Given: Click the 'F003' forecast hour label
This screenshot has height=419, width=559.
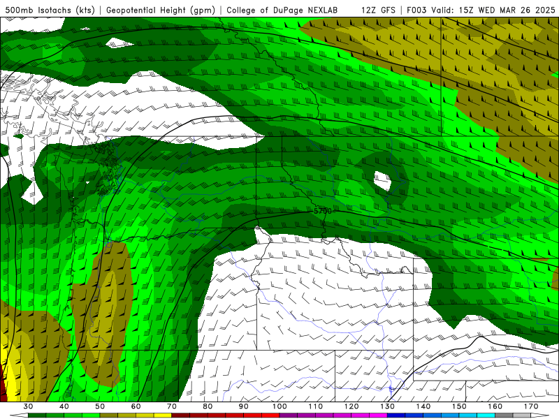Looking at the screenshot, I should coord(417,10).
